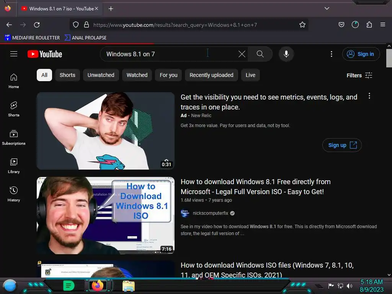
Task: Open the green notes app in taskbar
Action: pyautogui.click(x=69, y=286)
